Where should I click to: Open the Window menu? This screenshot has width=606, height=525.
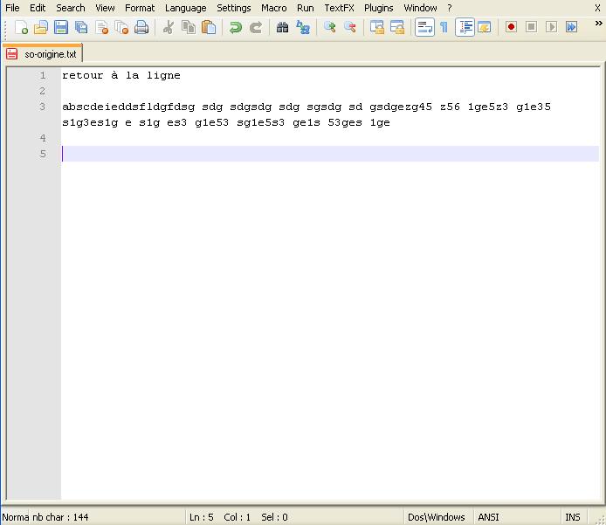coord(420,8)
